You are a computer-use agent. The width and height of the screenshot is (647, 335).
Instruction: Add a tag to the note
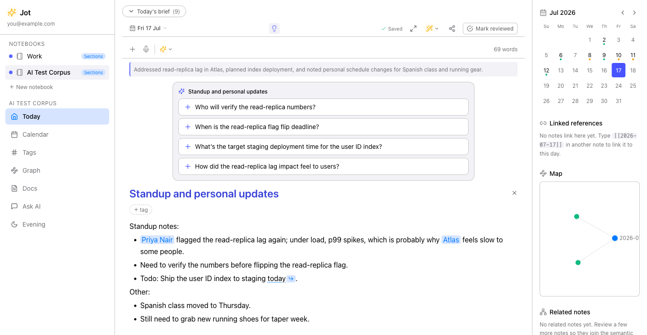point(141,210)
